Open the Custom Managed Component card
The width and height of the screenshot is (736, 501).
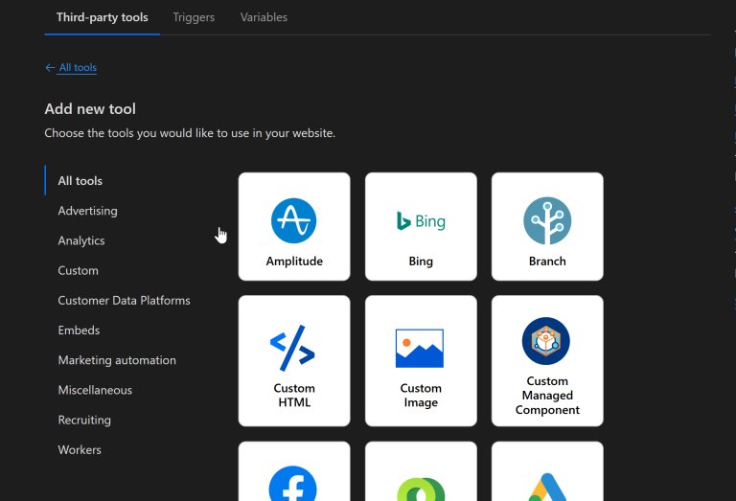pyautogui.click(x=547, y=361)
